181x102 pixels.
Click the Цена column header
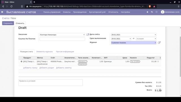click(x=125, y=58)
